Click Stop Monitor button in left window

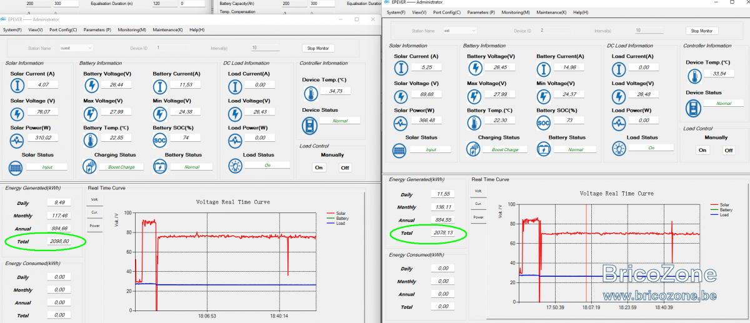pos(319,48)
